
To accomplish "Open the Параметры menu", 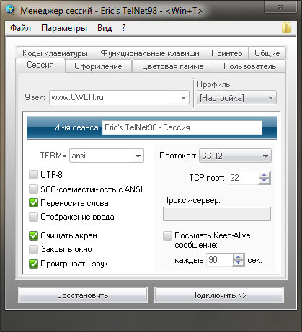I will point(64,28).
